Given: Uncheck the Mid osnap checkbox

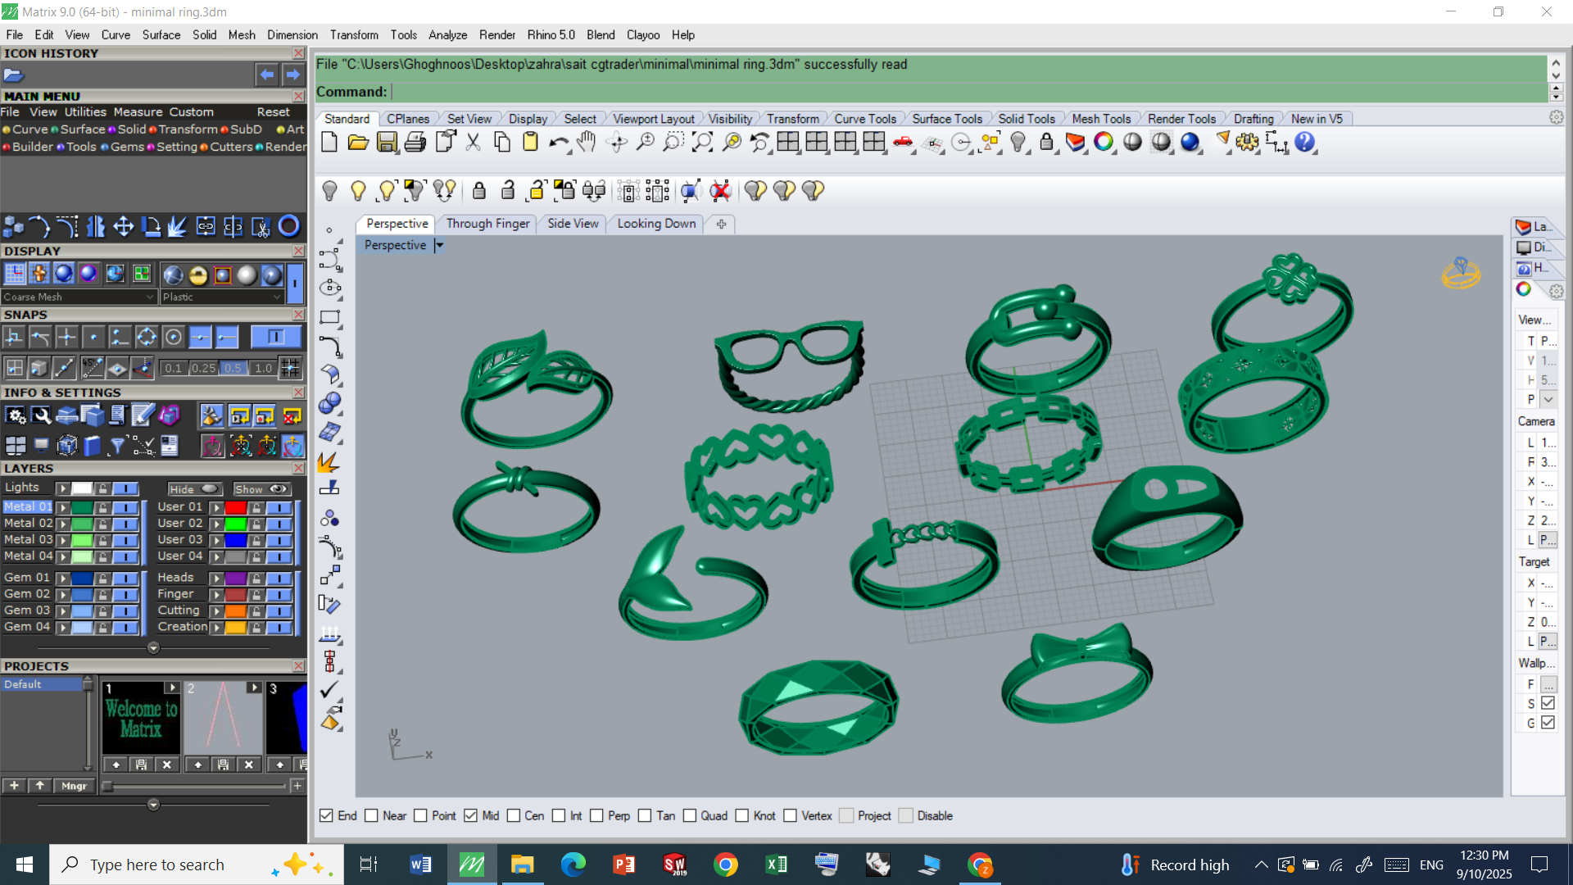Looking at the screenshot, I should (x=471, y=816).
